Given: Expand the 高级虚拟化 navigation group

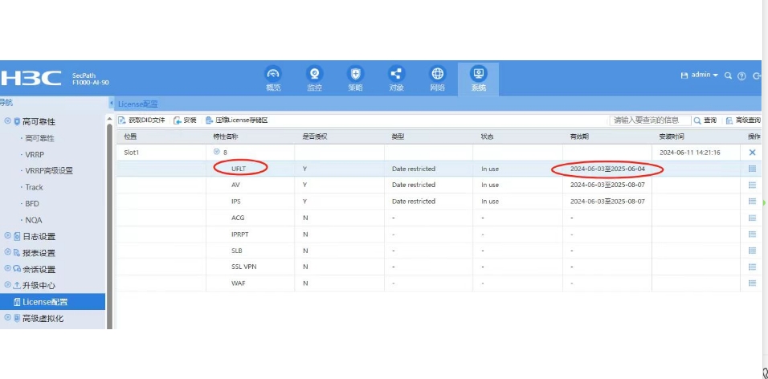Looking at the screenshot, I should tap(7, 318).
